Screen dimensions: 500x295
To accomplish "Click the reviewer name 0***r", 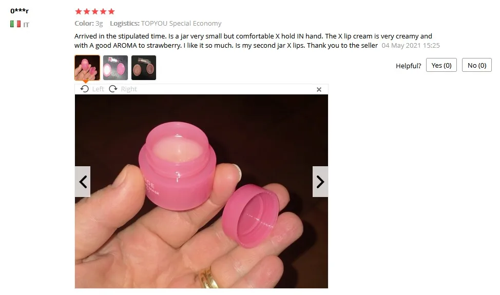I will (x=20, y=11).
